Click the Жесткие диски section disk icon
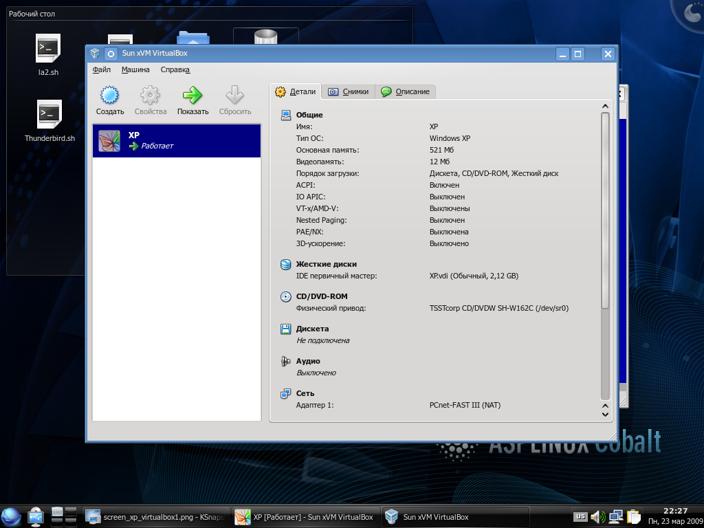The image size is (704, 528). 285,264
